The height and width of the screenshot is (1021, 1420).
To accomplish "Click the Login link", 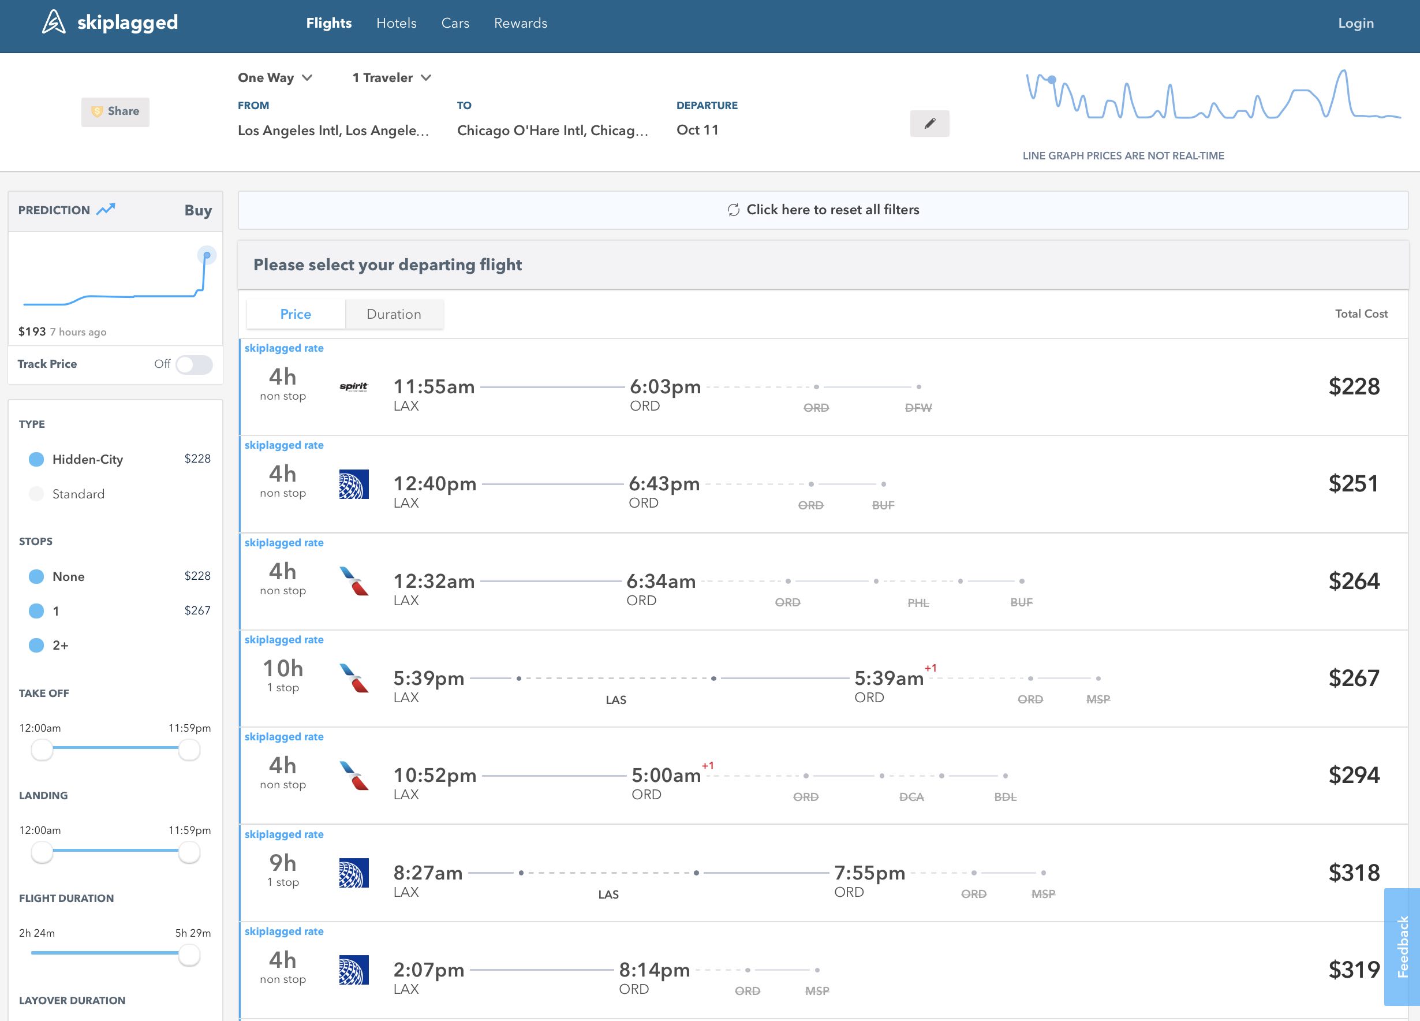I will tap(1355, 23).
